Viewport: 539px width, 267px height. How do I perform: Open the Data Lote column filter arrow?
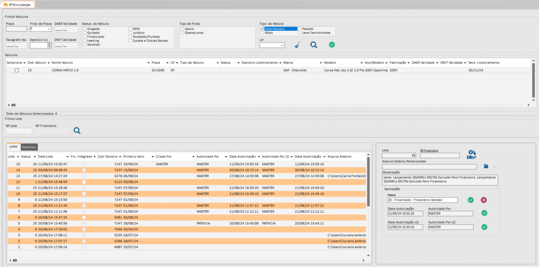tap(67, 157)
